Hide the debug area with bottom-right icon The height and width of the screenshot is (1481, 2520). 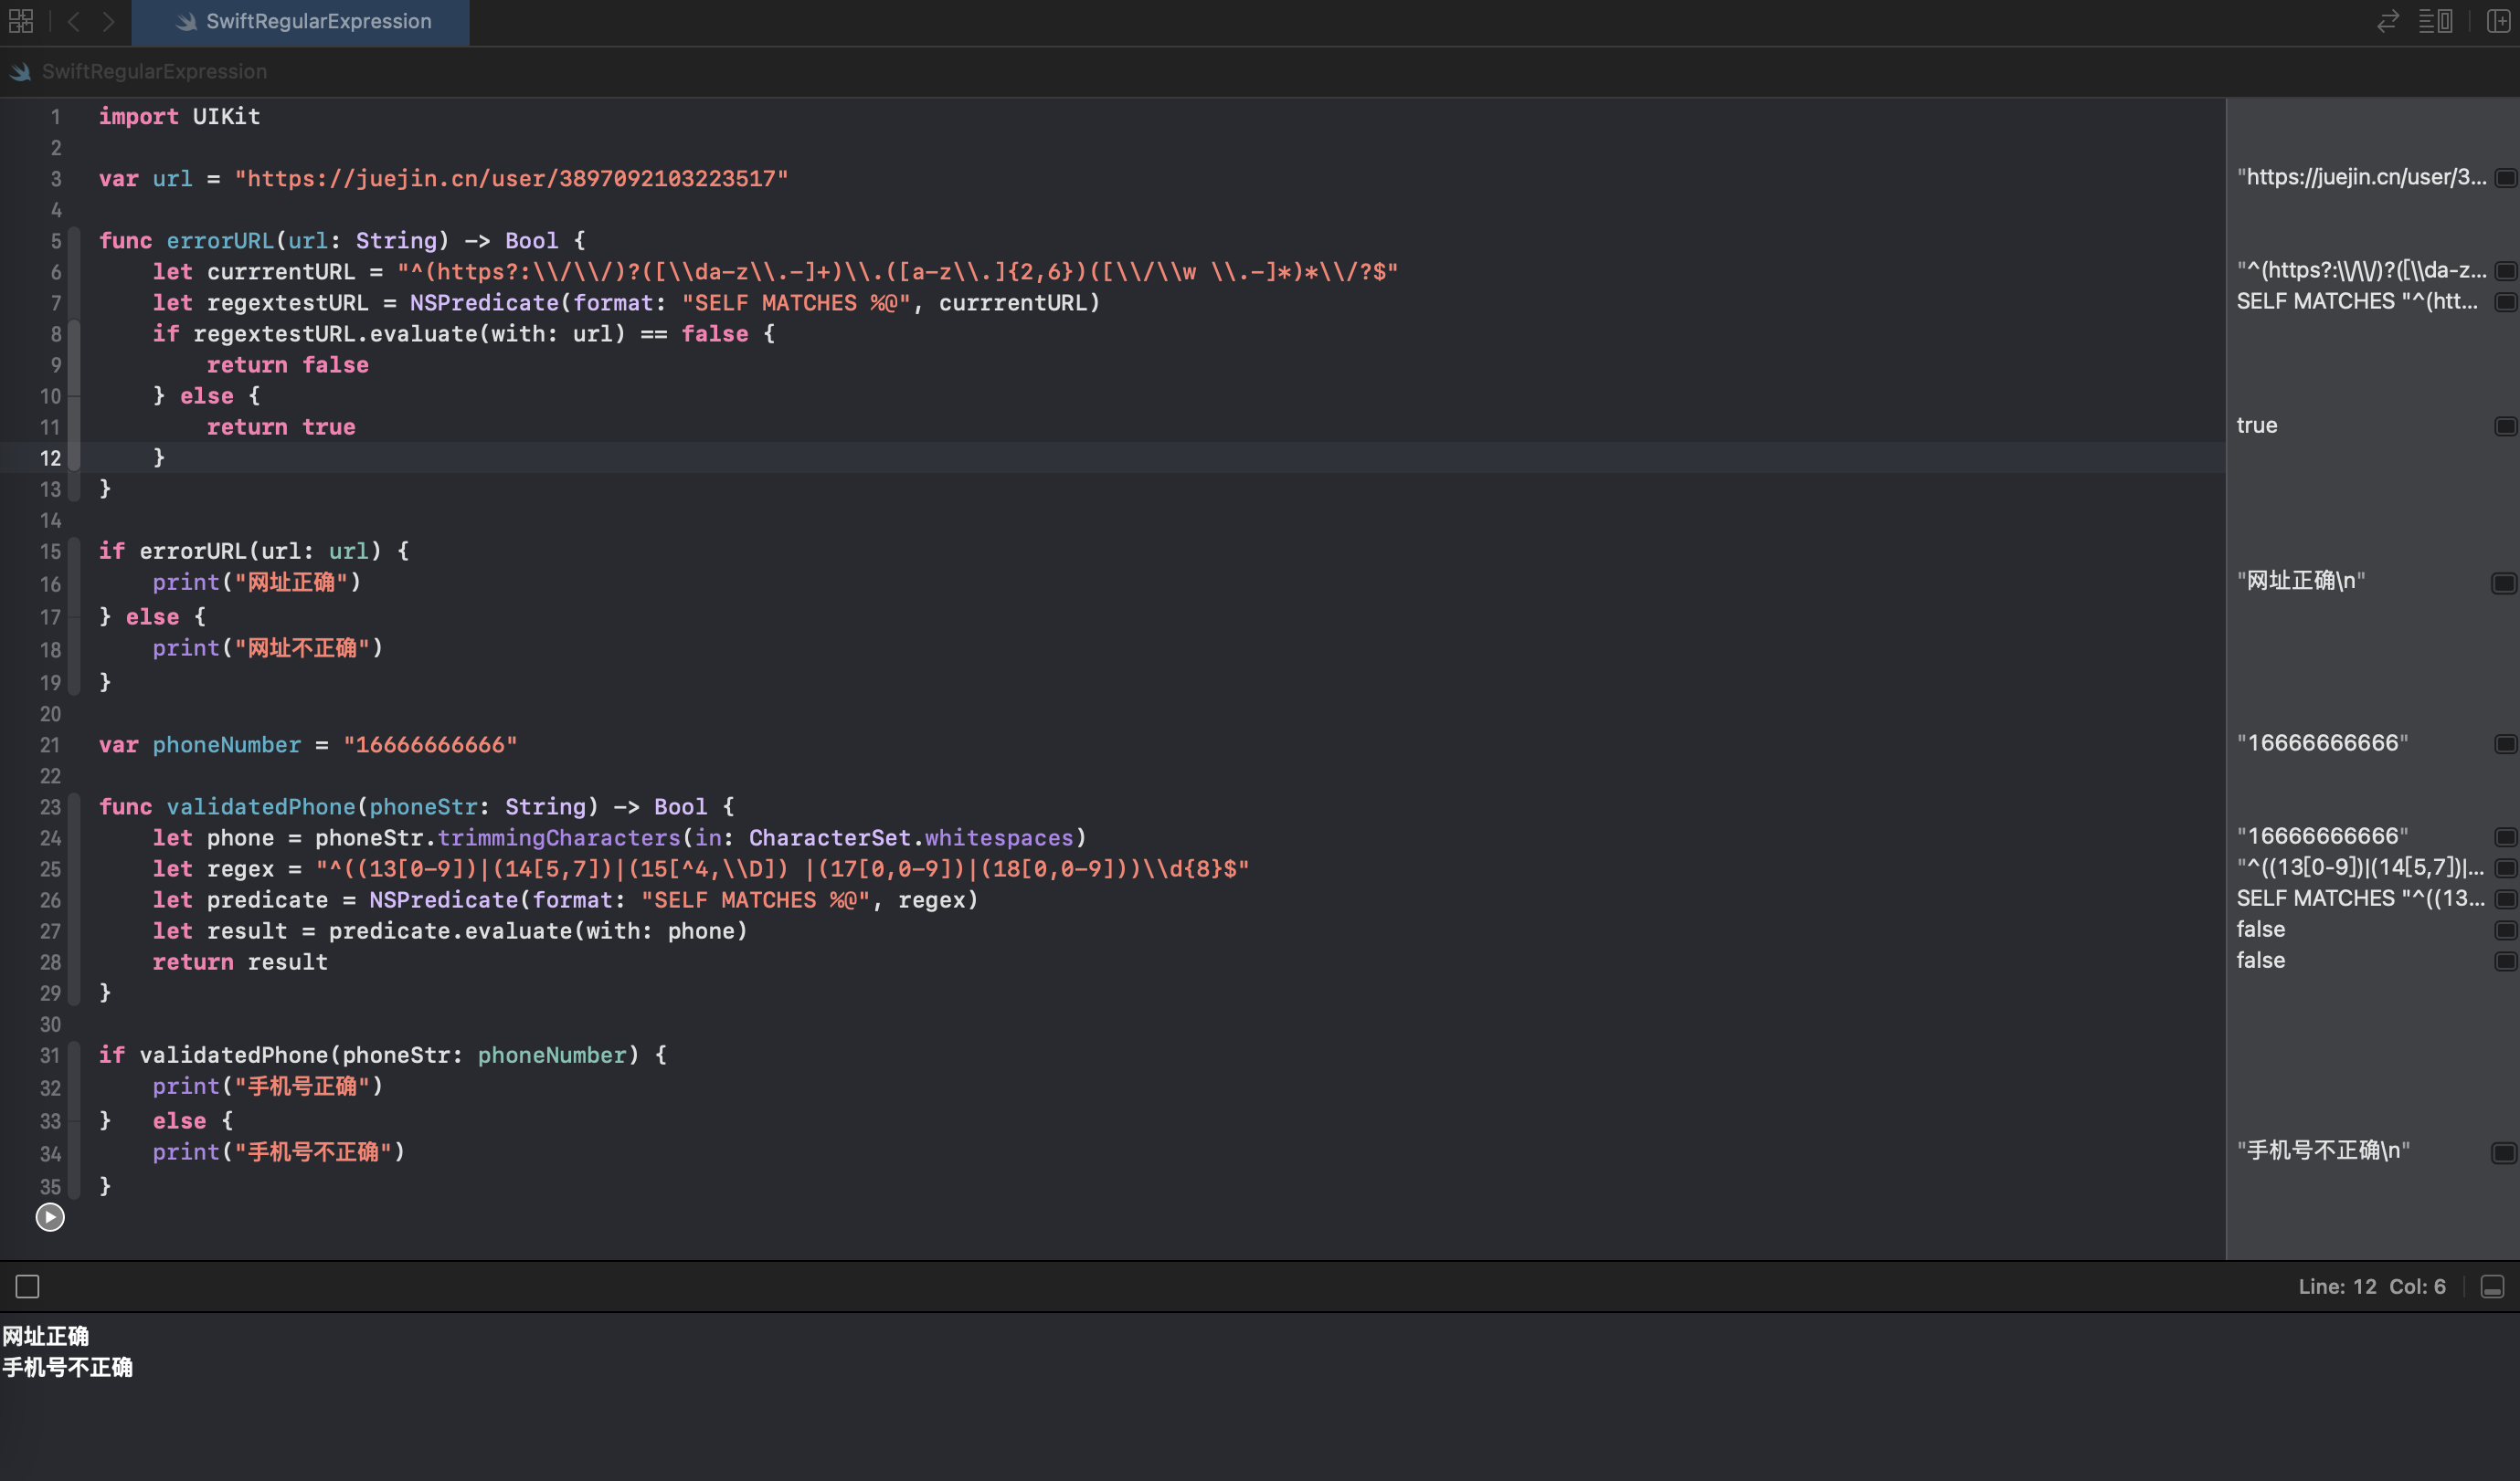pyautogui.click(x=2492, y=1287)
